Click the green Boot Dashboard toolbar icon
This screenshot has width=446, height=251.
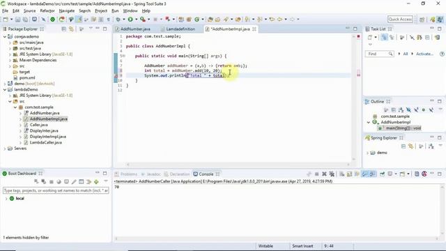53,20
